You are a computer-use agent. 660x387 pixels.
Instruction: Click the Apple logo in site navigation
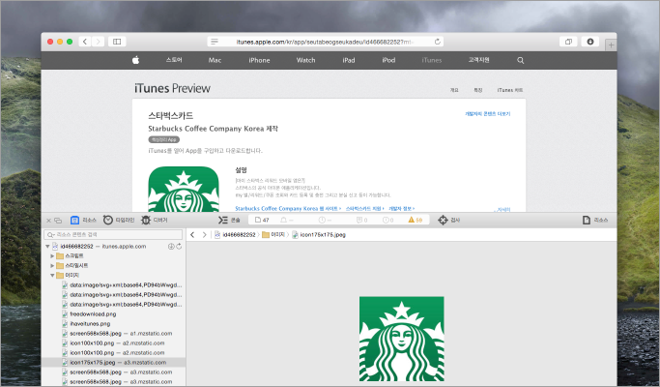coord(135,60)
